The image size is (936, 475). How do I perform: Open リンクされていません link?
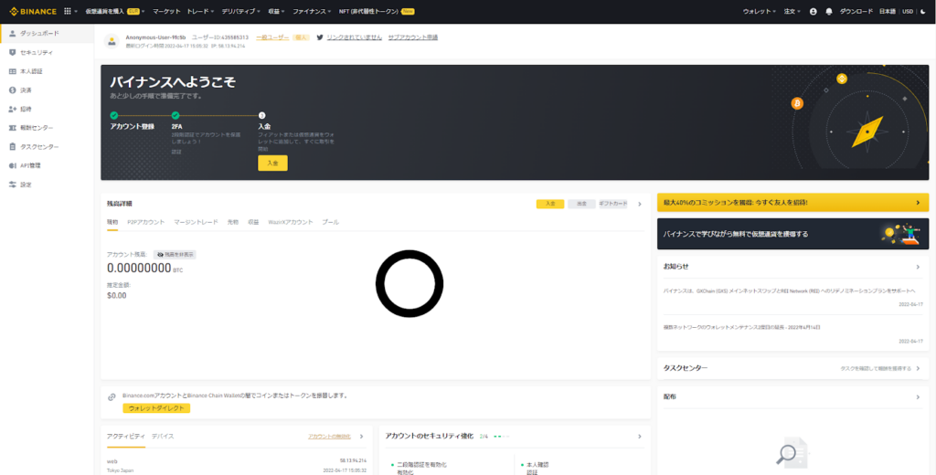tap(355, 37)
